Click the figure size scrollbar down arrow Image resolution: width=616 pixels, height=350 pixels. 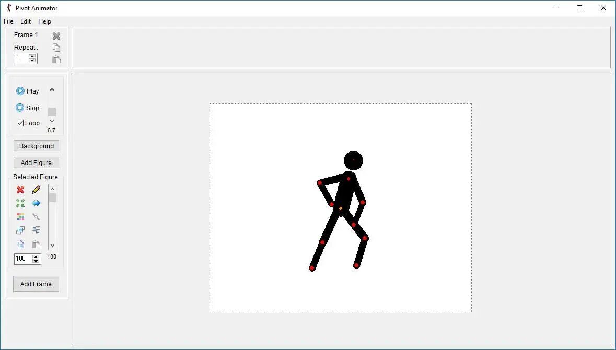click(53, 246)
